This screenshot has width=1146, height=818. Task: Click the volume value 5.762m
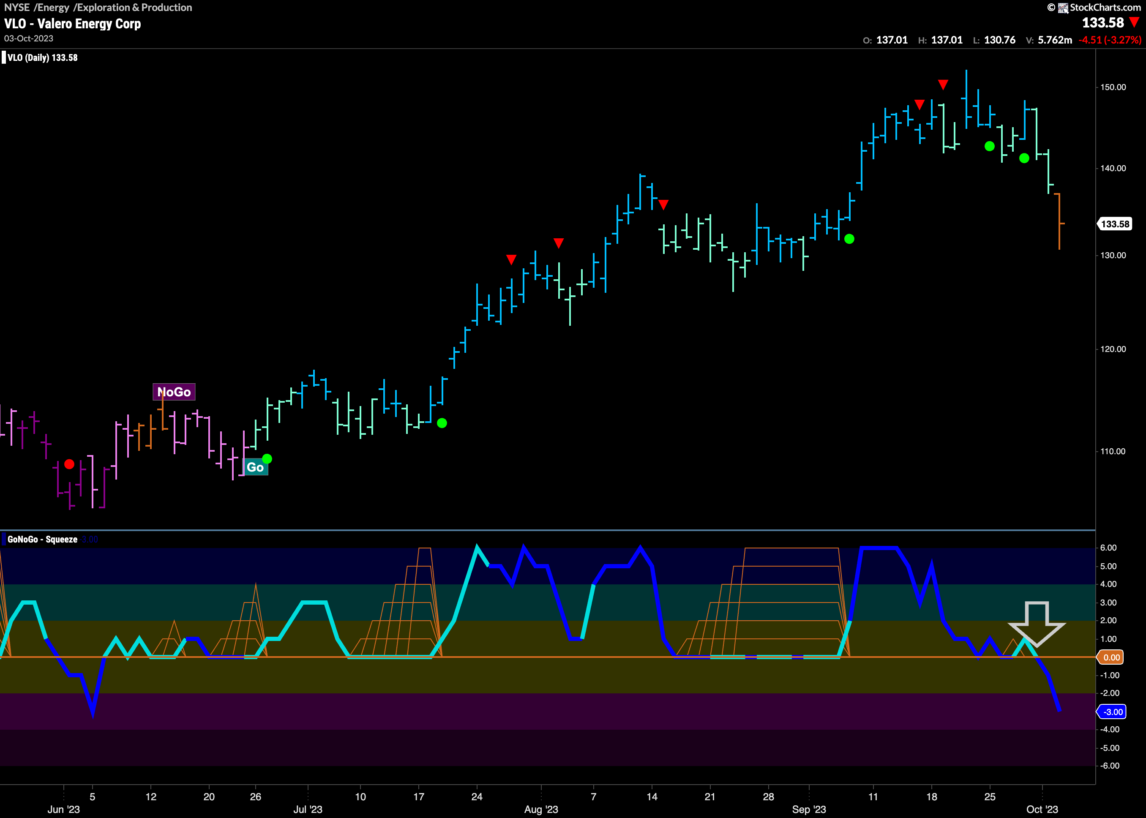tap(1055, 40)
